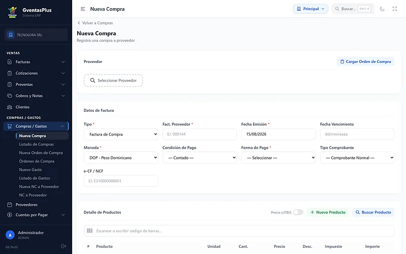Click the Cobros y Notas icon

pos(10,96)
